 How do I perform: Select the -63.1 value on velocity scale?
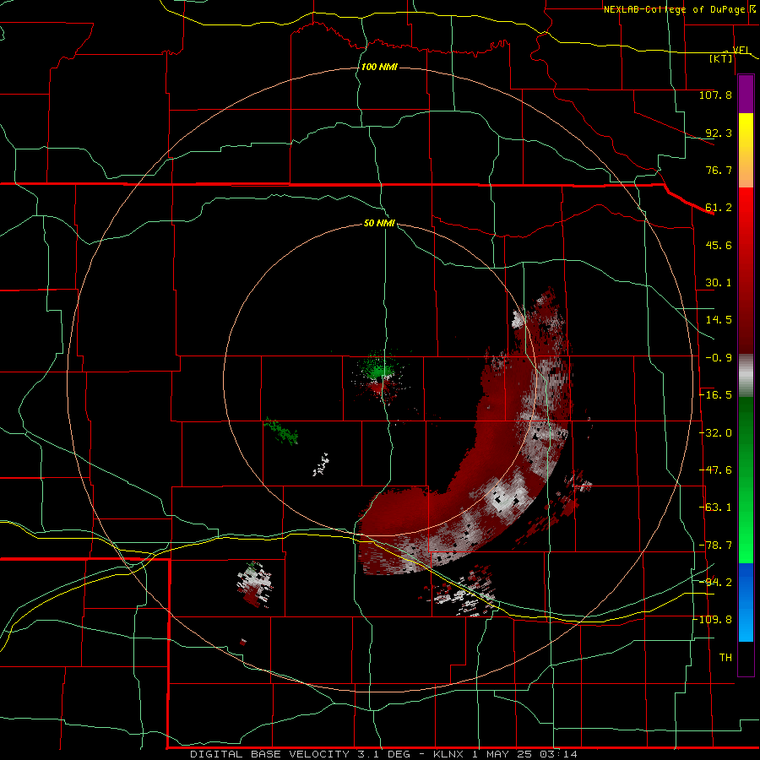[x=715, y=508]
